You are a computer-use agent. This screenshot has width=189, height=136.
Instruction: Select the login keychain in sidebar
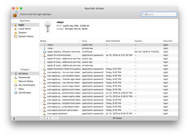pyautogui.click(x=25, y=25)
